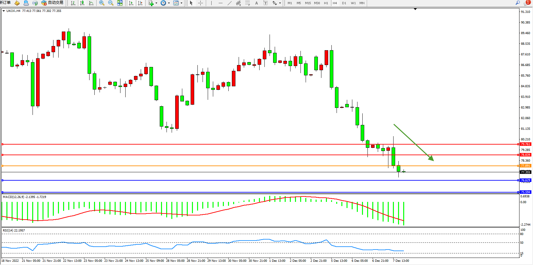Screen dimensions: 533x265
Task: Switch chart to candlestick mode
Action: (82, 3)
